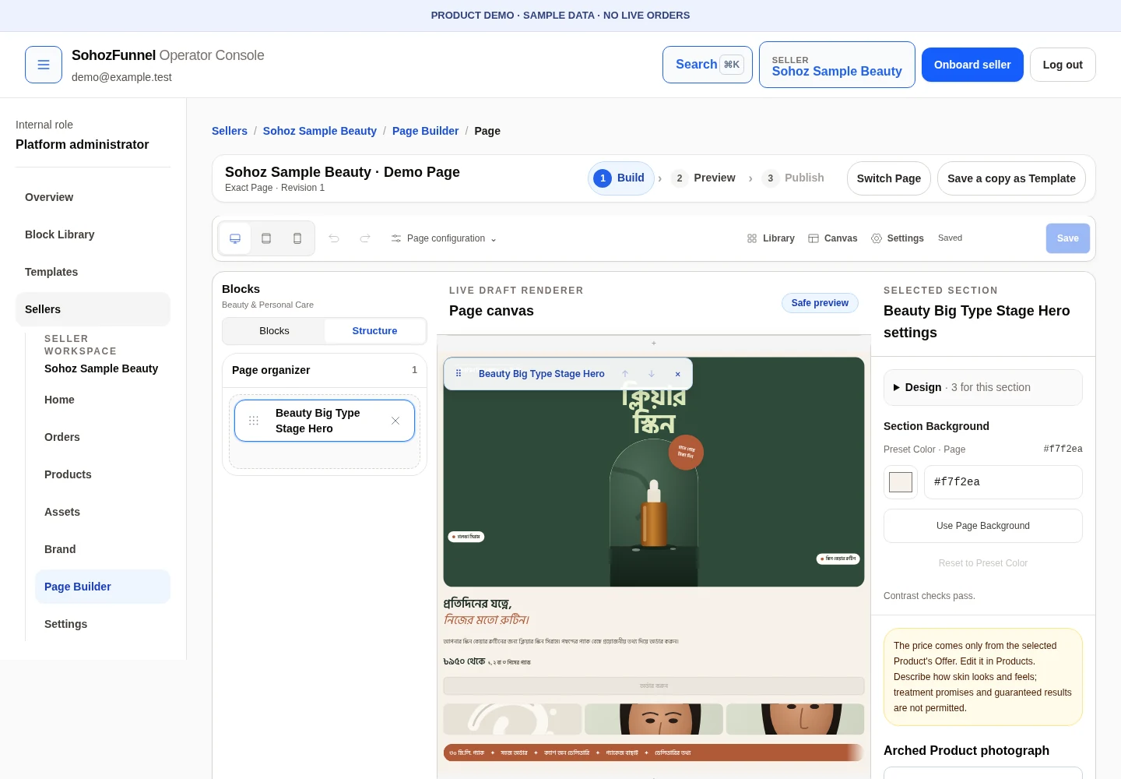The height and width of the screenshot is (779, 1121).
Task: Navigate to Orders in seller workspace
Action: [103, 437]
